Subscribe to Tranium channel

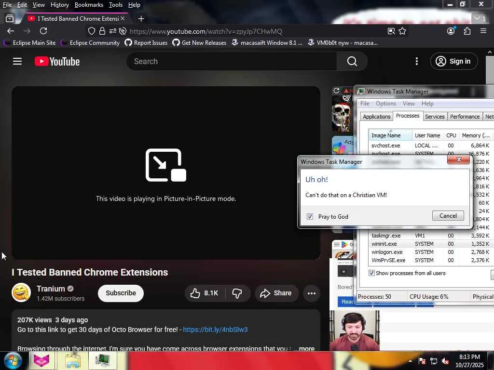121,293
